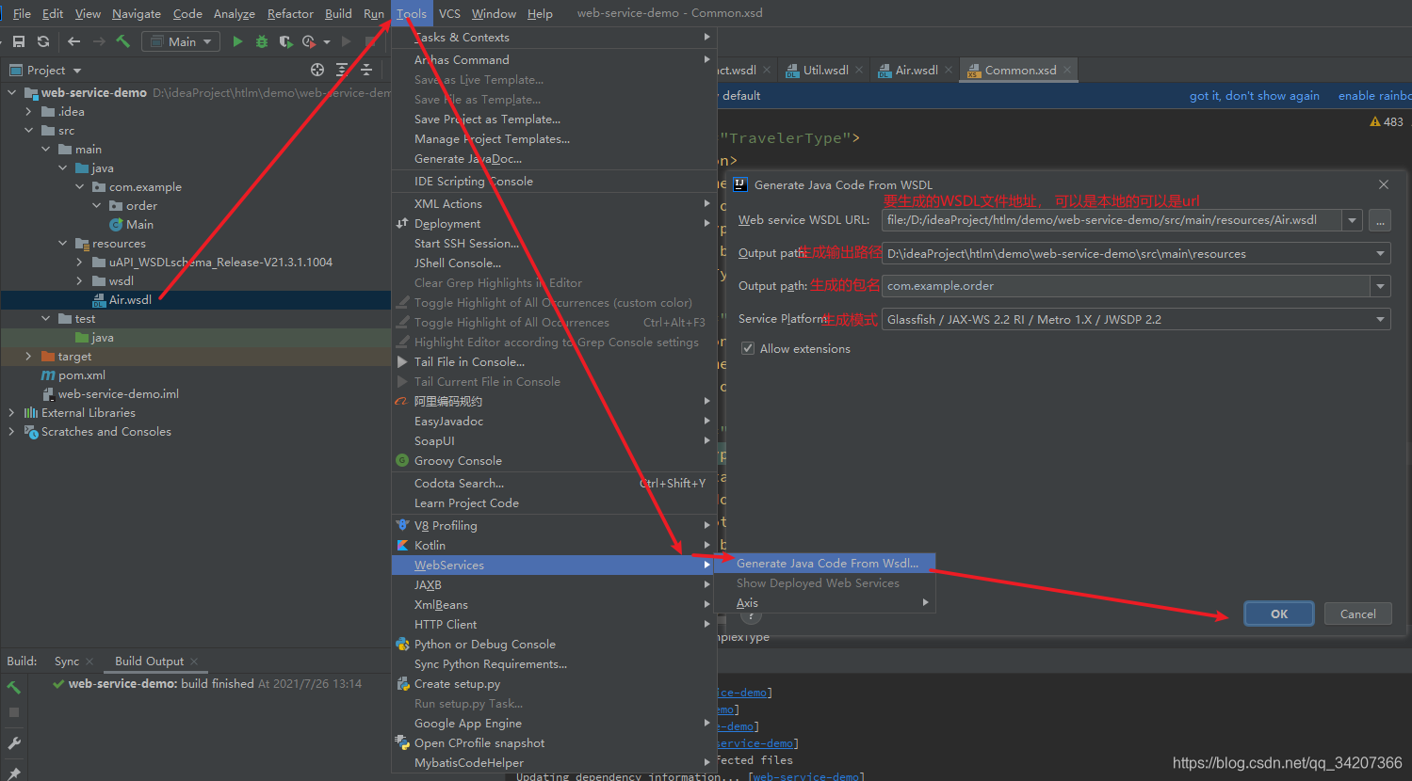Screen dimensions: 1412x781
Task: Expand External Libraries node
Action: tap(12, 412)
